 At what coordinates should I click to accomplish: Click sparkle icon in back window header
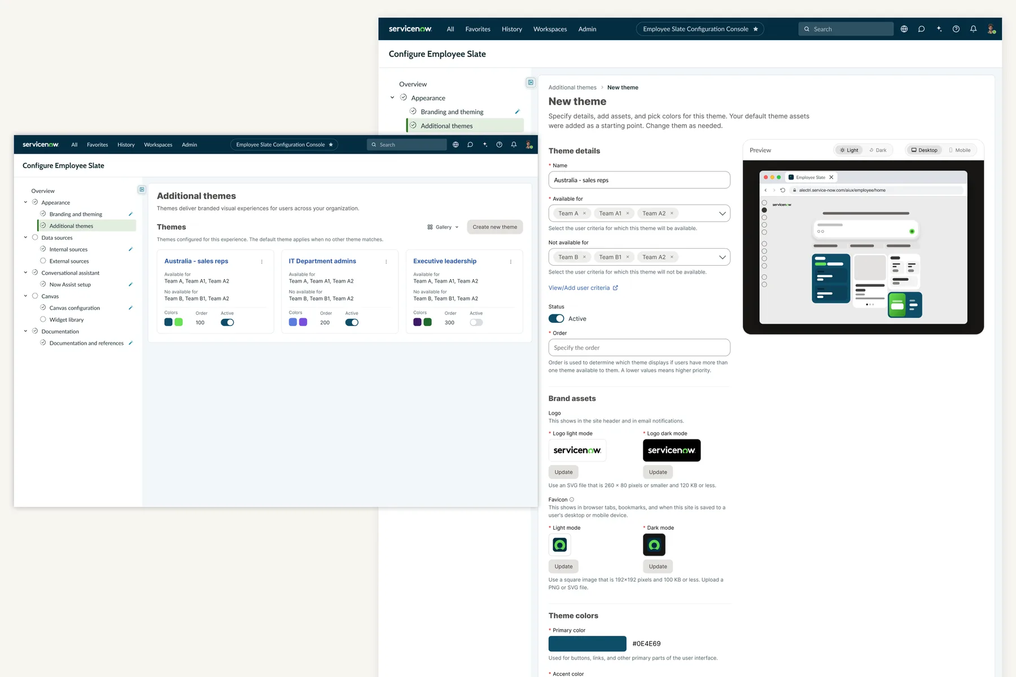[x=939, y=29]
